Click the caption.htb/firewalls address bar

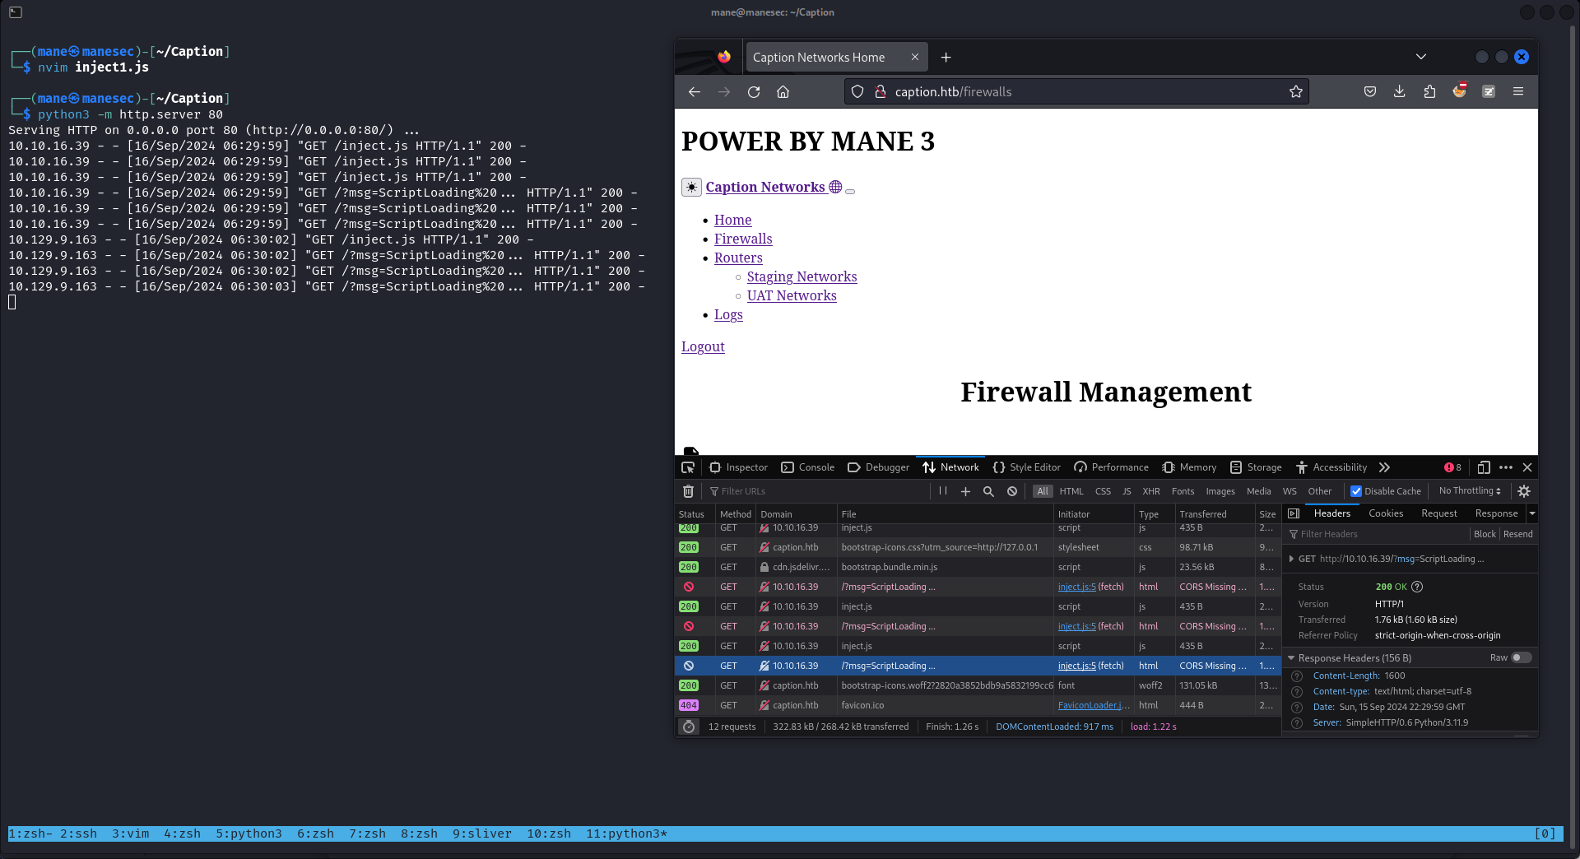pyautogui.click(x=1078, y=92)
